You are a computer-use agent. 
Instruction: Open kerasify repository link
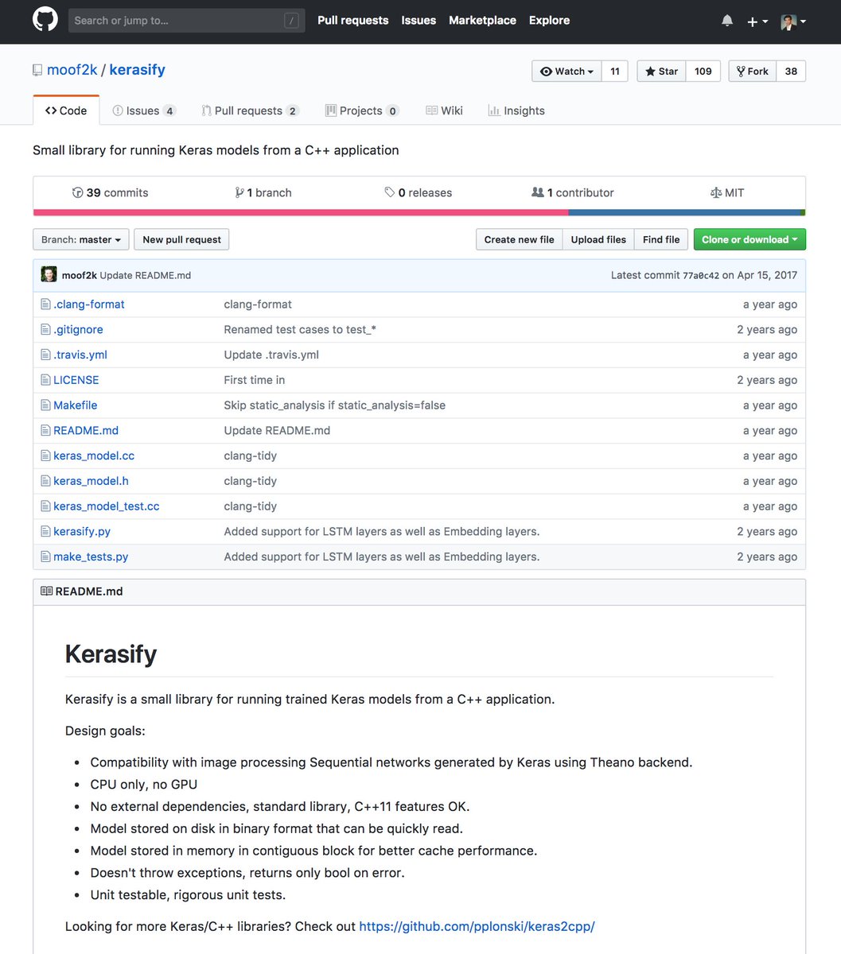[x=137, y=70]
